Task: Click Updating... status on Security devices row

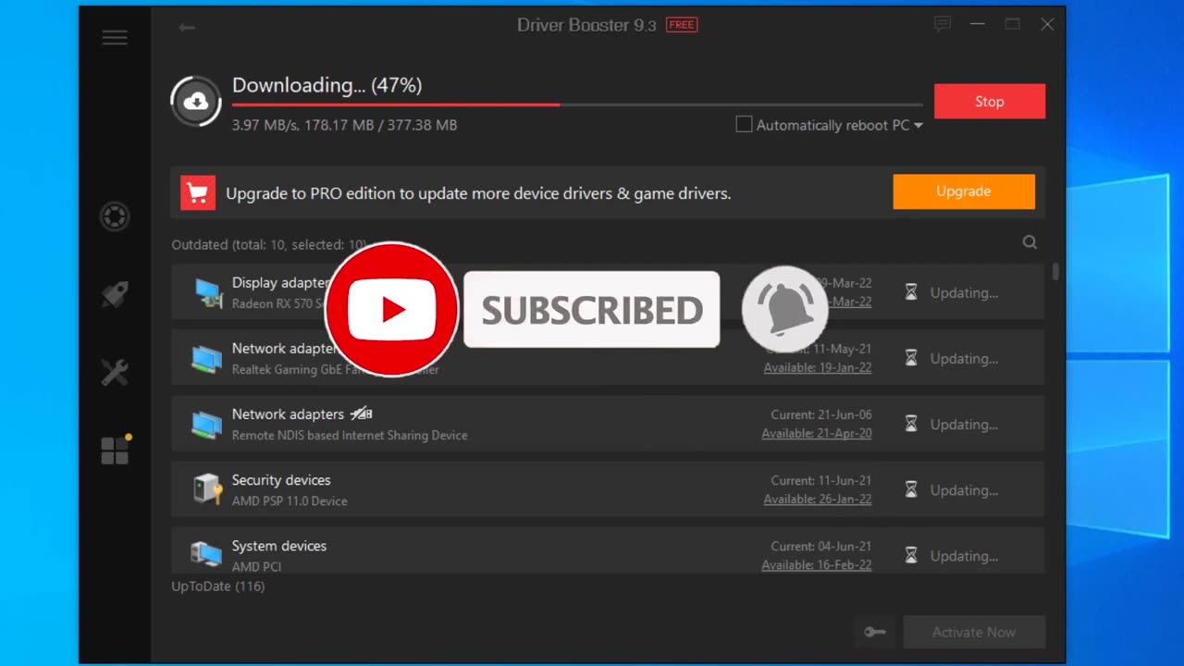Action: point(964,490)
